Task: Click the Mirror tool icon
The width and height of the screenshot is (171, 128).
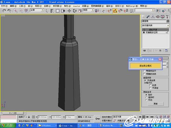Action: click(x=158, y=11)
